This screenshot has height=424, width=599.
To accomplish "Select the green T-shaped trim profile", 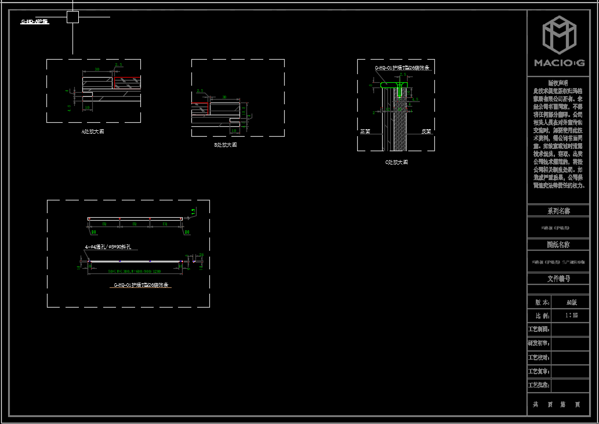I will coord(394,85).
